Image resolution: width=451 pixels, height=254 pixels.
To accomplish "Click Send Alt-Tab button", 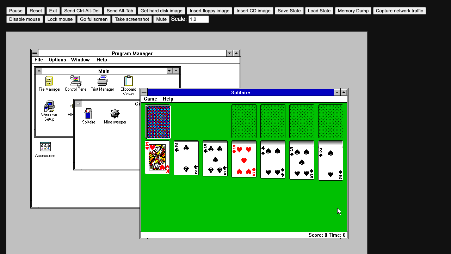I will point(120,11).
